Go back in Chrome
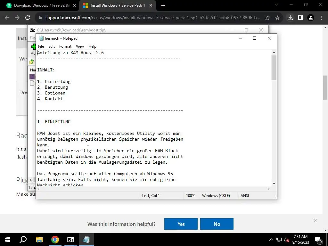 (x=7, y=18)
